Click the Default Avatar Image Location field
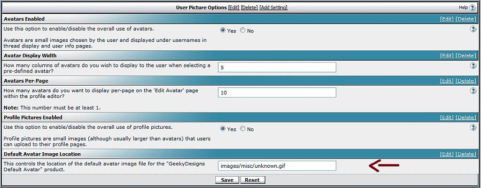This screenshot has height=188, width=481. pos(277,166)
